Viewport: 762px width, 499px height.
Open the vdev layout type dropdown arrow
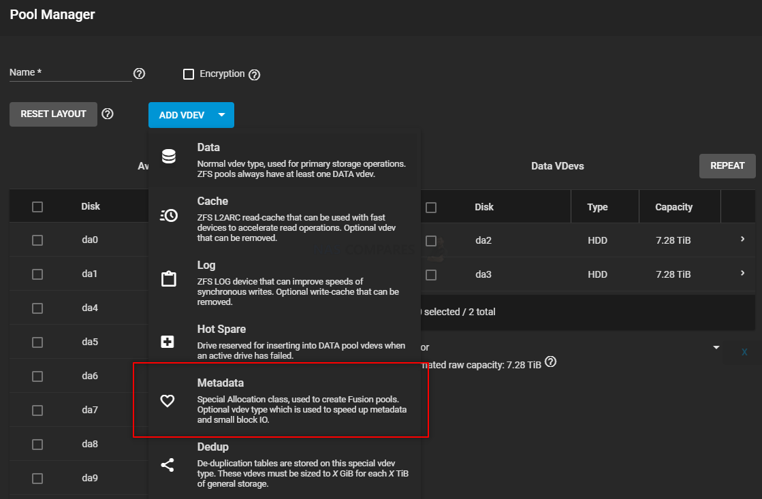(x=716, y=347)
